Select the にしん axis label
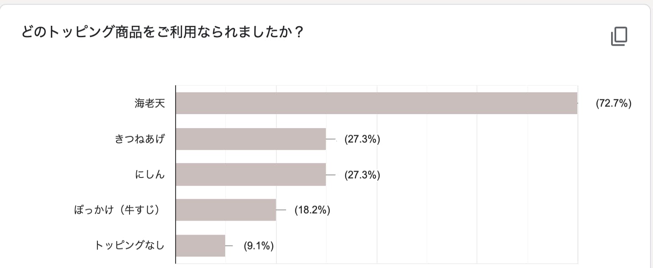653x268 pixels. tap(149, 175)
